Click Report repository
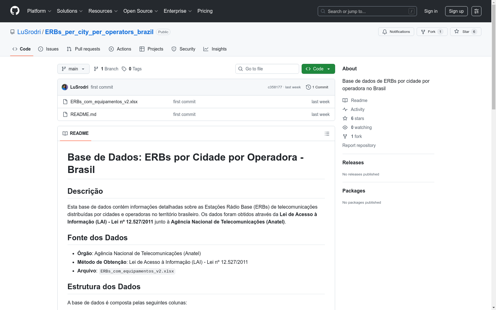This screenshot has width=496, height=310. 359,145
